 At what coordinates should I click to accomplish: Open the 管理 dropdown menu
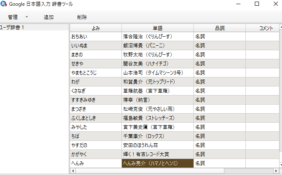(18, 17)
